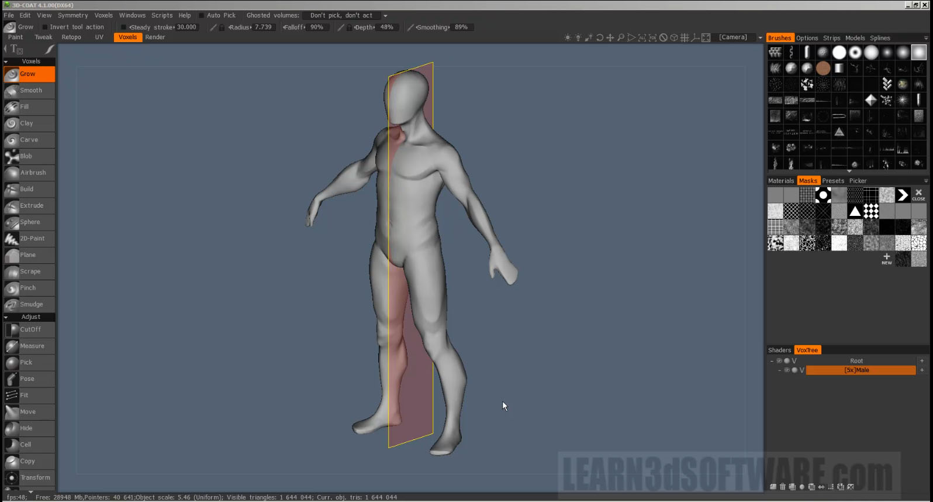Toggle visibility eye of Root layer
The height and width of the screenshot is (502, 933).
779,361
